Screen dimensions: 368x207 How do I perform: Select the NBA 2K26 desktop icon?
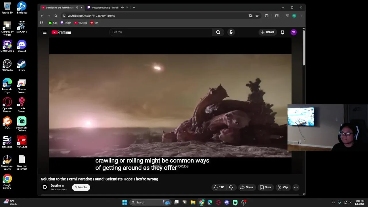(x=22, y=142)
